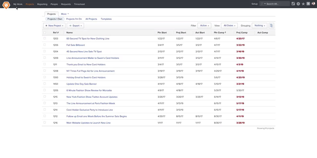Viewport: 317px width, 158px height.
Task: Open the Favorites star icon
Action: [303, 4]
